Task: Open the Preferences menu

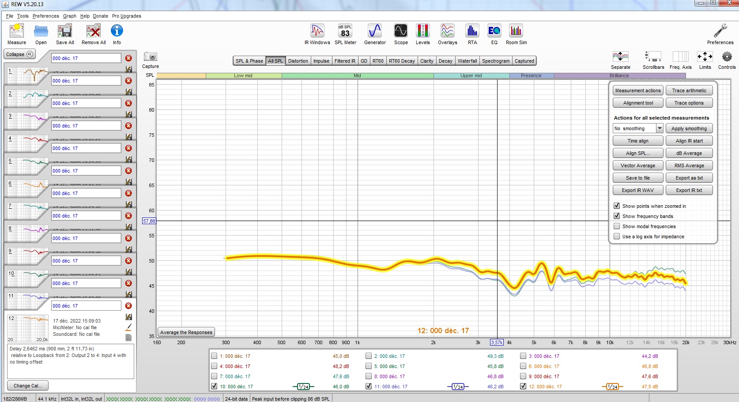Action: [x=45, y=16]
